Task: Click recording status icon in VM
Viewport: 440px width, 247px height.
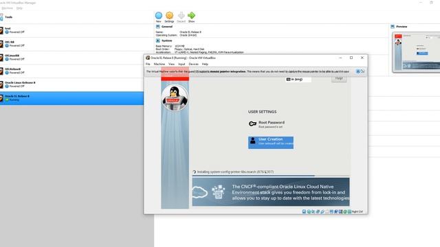Action: [336, 211]
